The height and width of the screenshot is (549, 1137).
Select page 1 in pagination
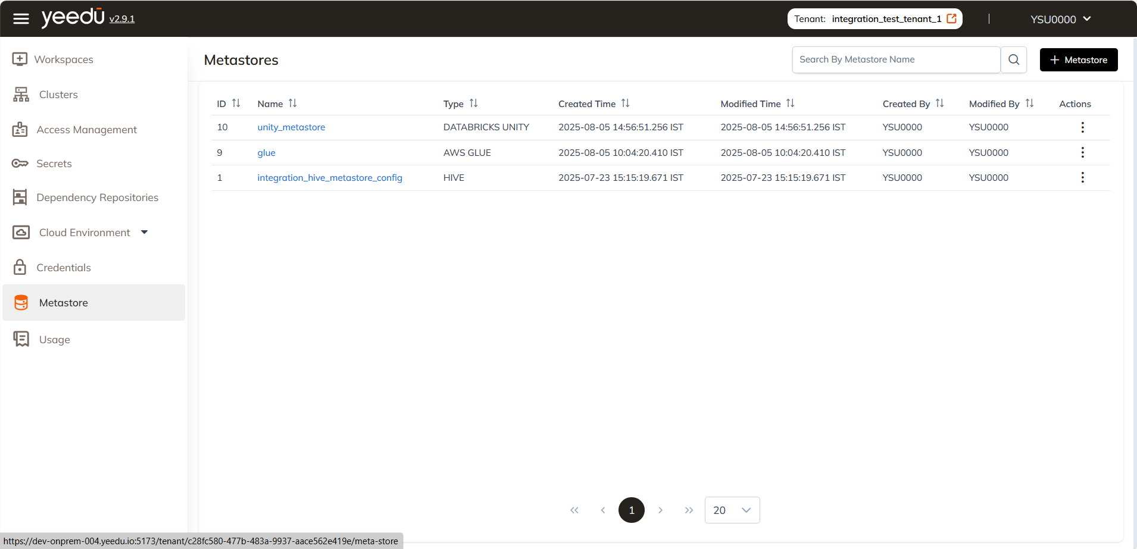(x=631, y=510)
